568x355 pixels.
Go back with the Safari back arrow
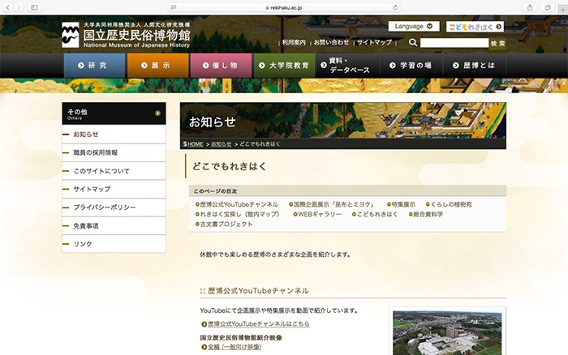(8, 7)
